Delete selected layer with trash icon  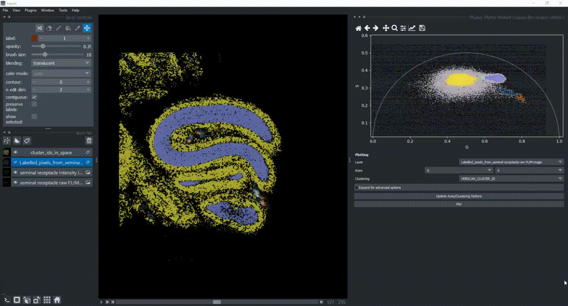pyautogui.click(x=89, y=141)
